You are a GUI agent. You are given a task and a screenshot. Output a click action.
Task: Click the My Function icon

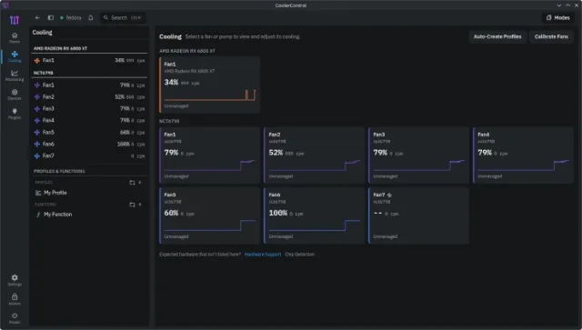[x=38, y=215]
